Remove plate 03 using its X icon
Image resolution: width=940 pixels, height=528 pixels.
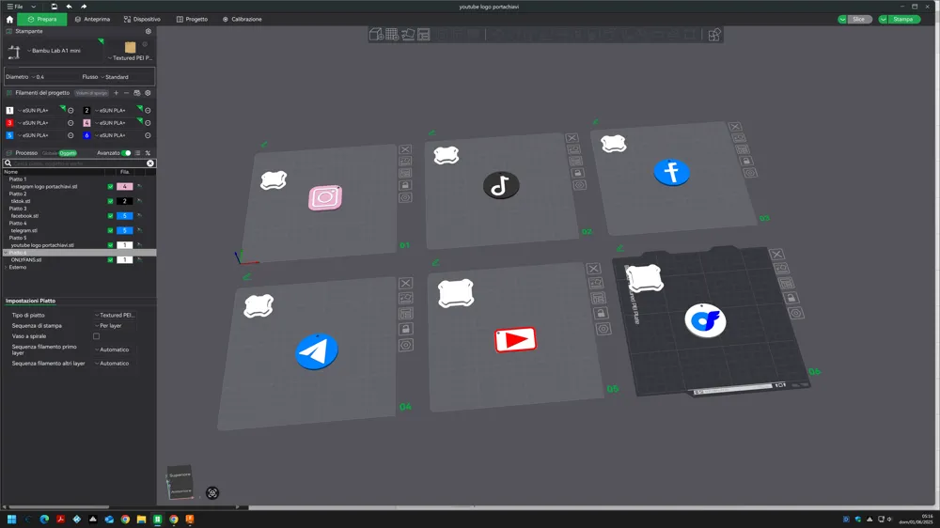coord(735,127)
